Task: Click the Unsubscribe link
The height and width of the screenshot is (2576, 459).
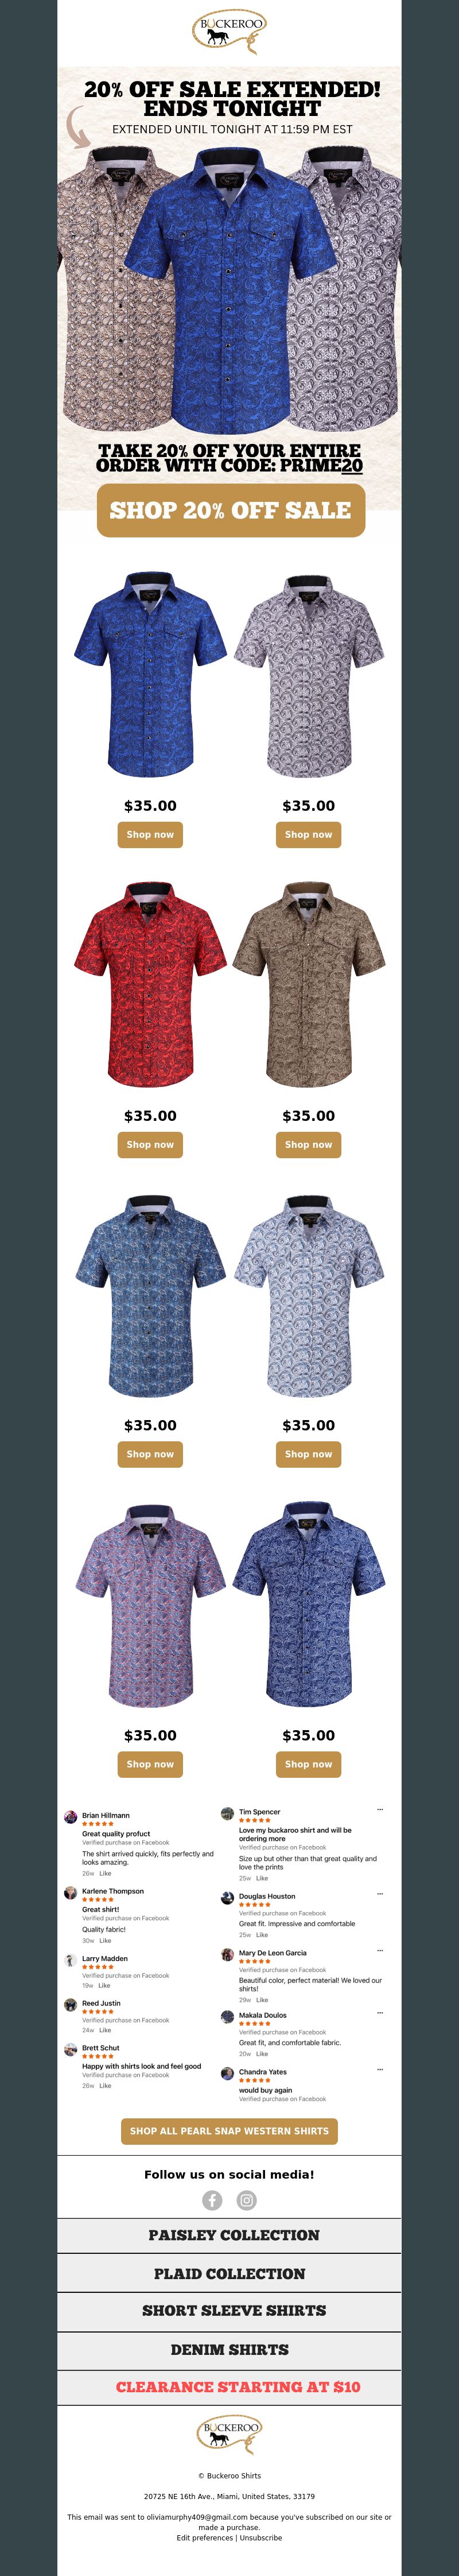Action: 260,2538
